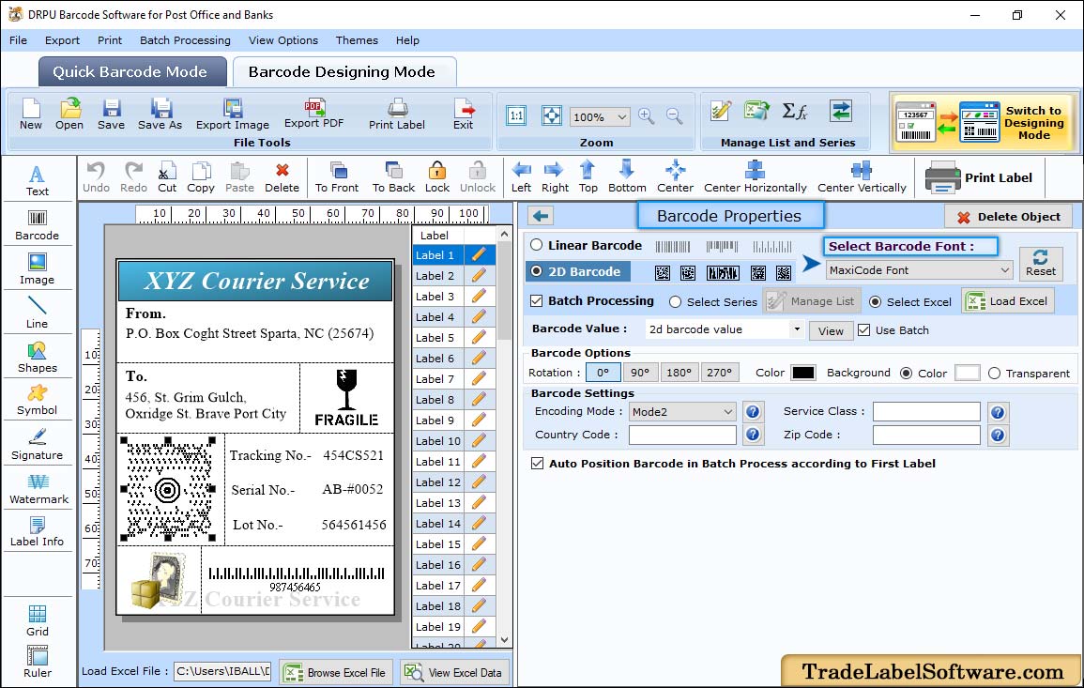The width and height of the screenshot is (1084, 688).
Task: Open the File menu
Action: click(x=19, y=40)
